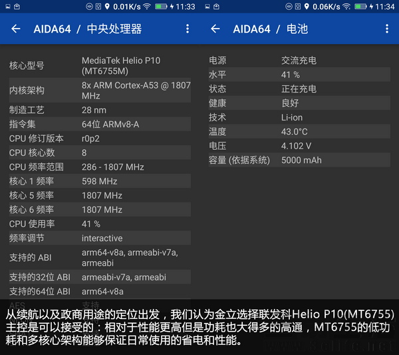Viewport: 399px width, 355px height.
Task: Select the 核心 1 频率 row showing 598 MHz
Action: 100,181
